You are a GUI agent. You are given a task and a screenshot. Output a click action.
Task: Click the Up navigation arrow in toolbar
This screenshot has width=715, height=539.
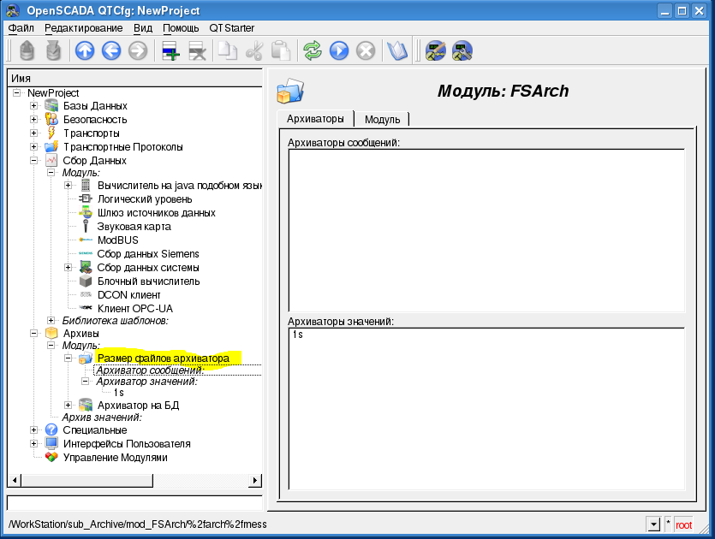point(84,51)
